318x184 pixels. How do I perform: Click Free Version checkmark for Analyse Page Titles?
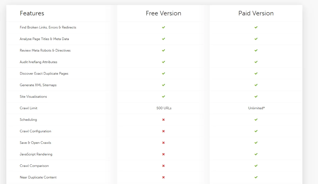point(164,39)
